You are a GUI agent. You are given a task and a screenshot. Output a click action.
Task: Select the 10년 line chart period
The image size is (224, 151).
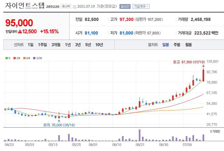pyautogui.click(x=99, y=45)
